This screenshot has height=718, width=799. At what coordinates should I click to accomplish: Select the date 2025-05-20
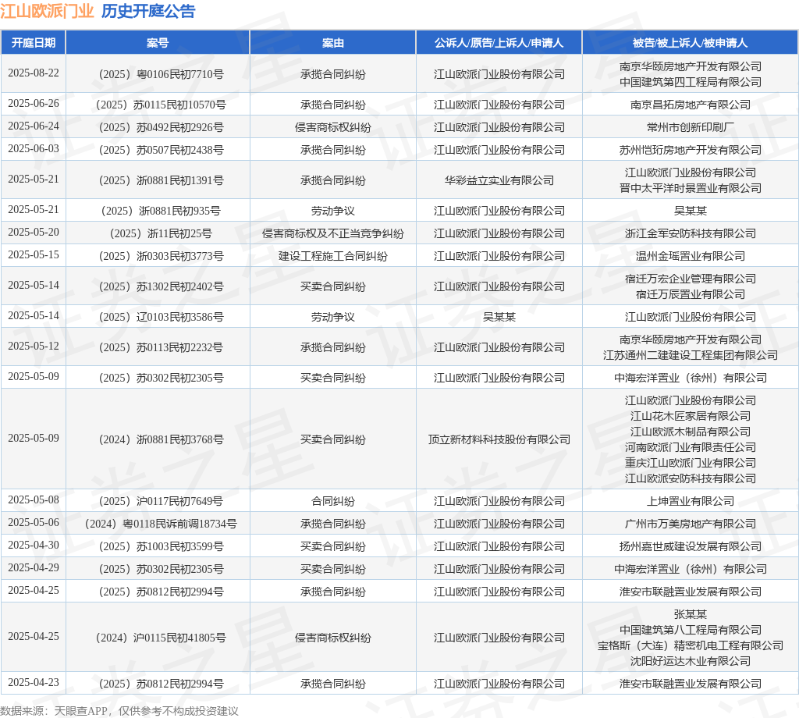(34, 232)
